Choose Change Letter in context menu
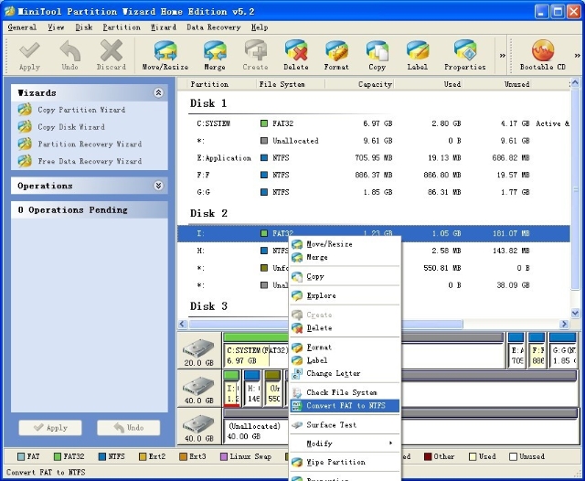 (x=345, y=373)
